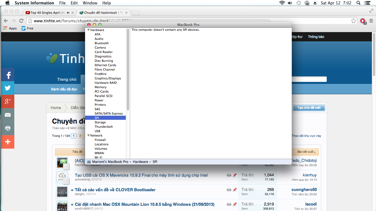Image resolution: width=376 pixels, height=211 pixels.
Task: Open the Help menu
Action: click(107, 3)
